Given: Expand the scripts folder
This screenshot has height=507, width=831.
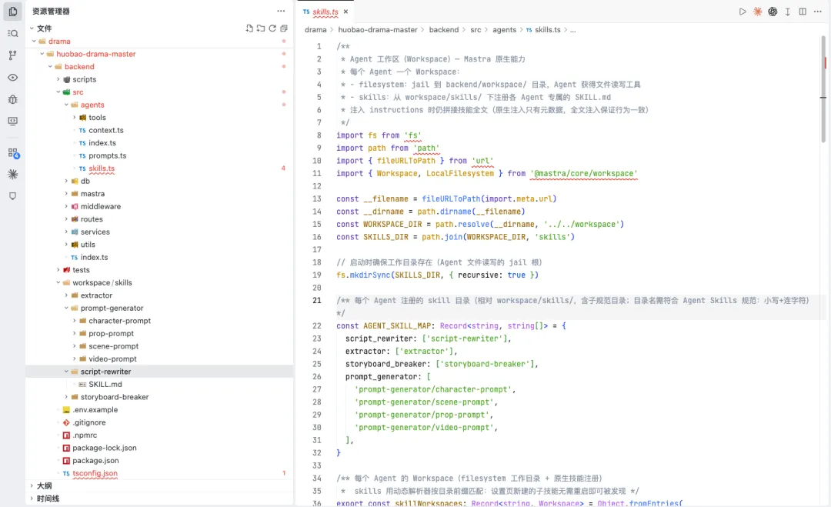Looking at the screenshot, I should click(58, 79).
